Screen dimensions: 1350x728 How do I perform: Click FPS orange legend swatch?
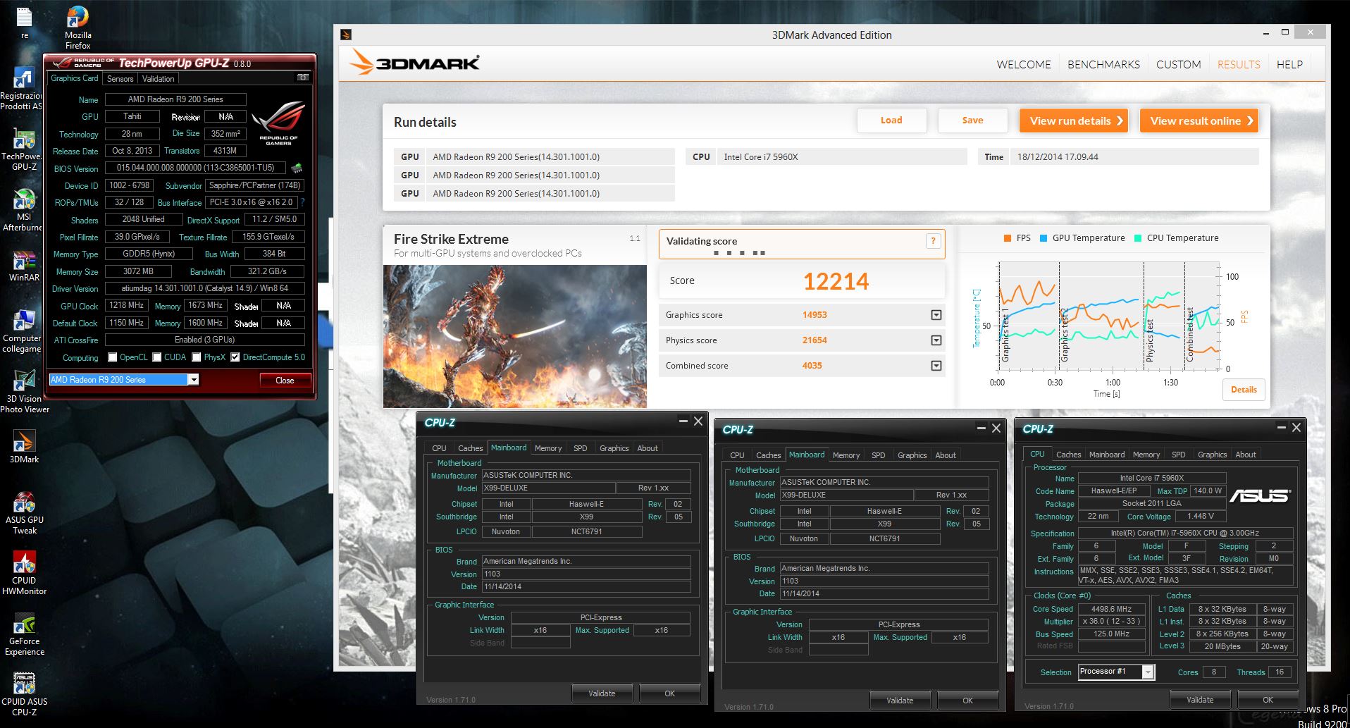[x=1007, y=238]
